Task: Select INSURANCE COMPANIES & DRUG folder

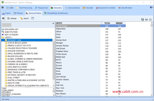Action: pos(20,69)
